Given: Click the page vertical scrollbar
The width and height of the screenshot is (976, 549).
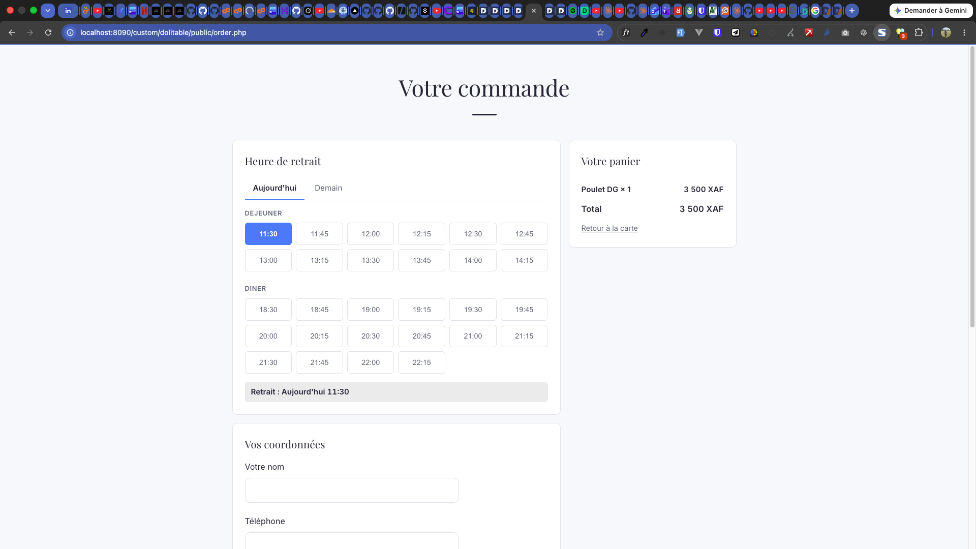Looking at the screenshot, I should pyautogui.click(x=972, y=187).
